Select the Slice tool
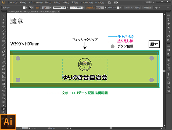The width and height of the screenshot is (172, 130). click(3, 106)
